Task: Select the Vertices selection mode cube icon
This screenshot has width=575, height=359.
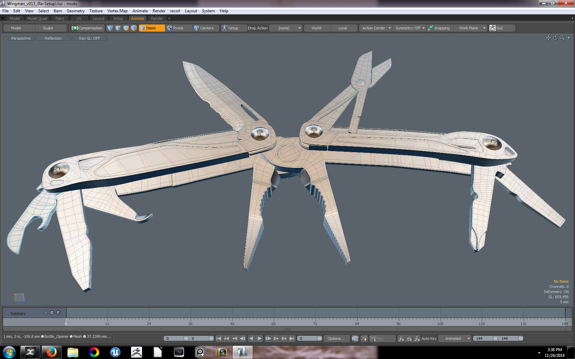Action: pos(110,28)
